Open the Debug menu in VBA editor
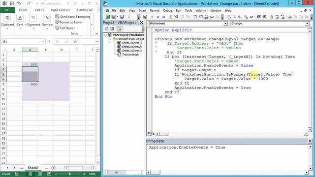The image size is (315, 177). click(x=167, y=11)
